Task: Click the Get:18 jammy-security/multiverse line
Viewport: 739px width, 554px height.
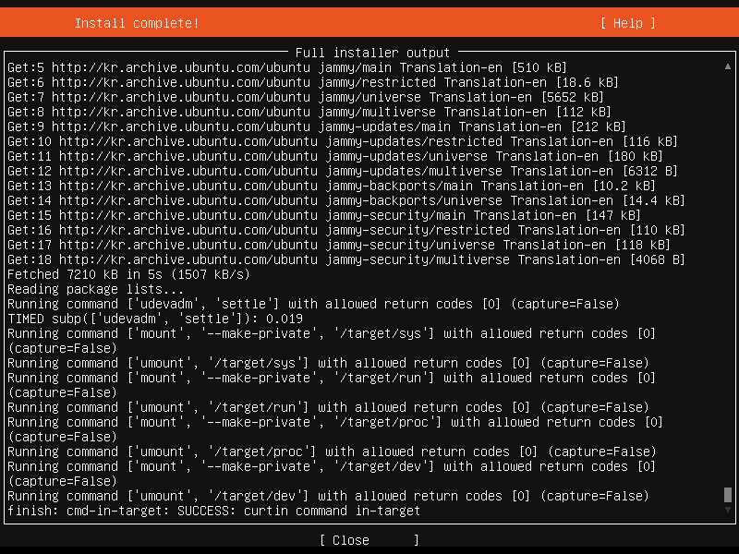Action: coord(345,259)
